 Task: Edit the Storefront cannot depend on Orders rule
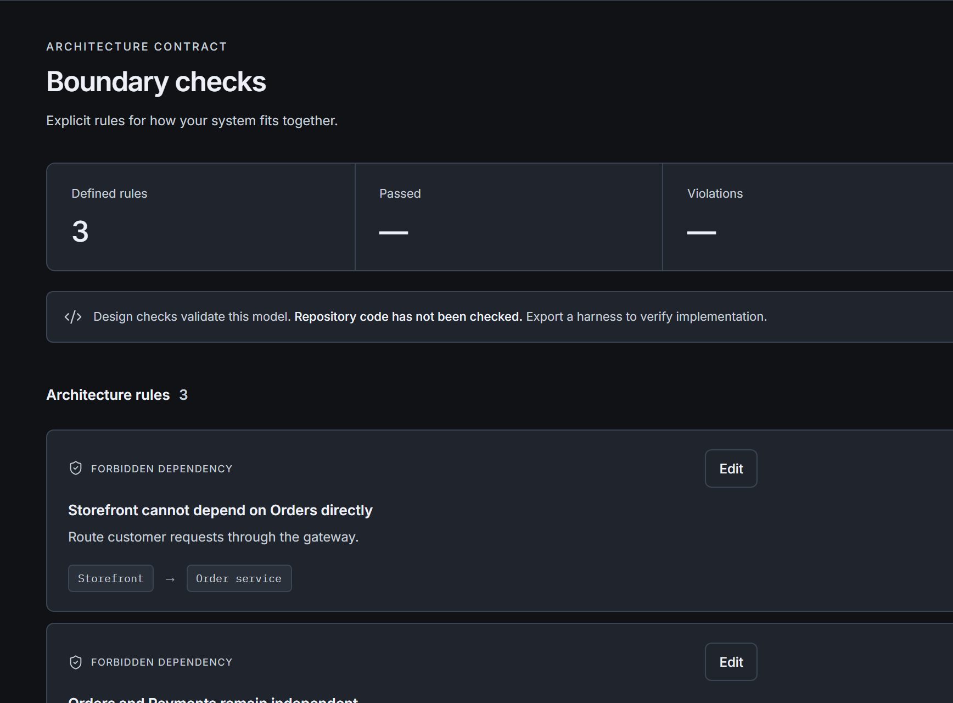tap(731, 468)
